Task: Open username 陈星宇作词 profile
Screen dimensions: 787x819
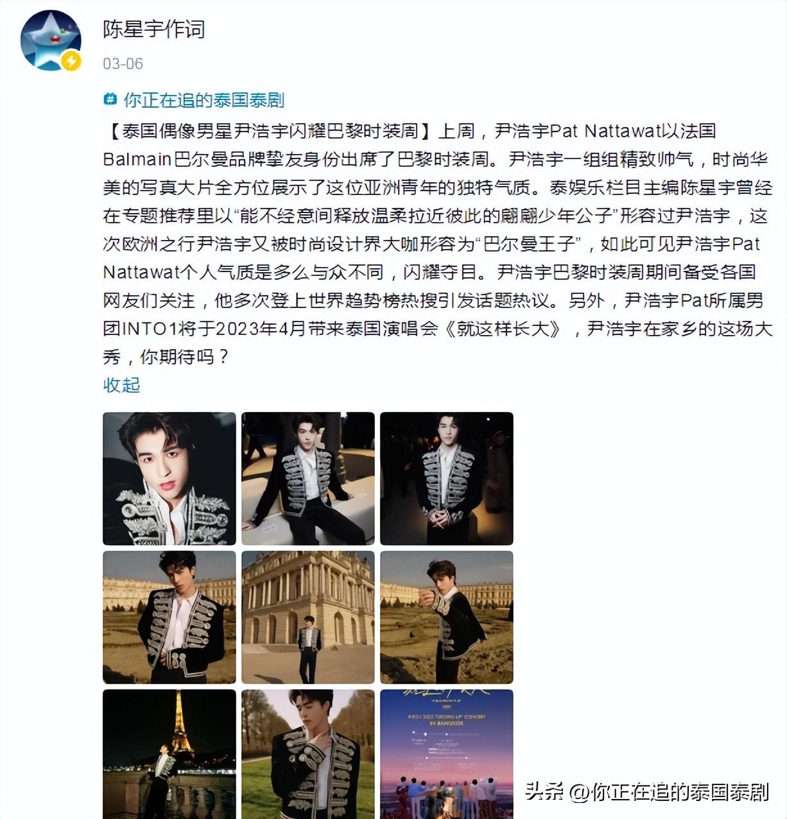Action: tap(154, 29)
